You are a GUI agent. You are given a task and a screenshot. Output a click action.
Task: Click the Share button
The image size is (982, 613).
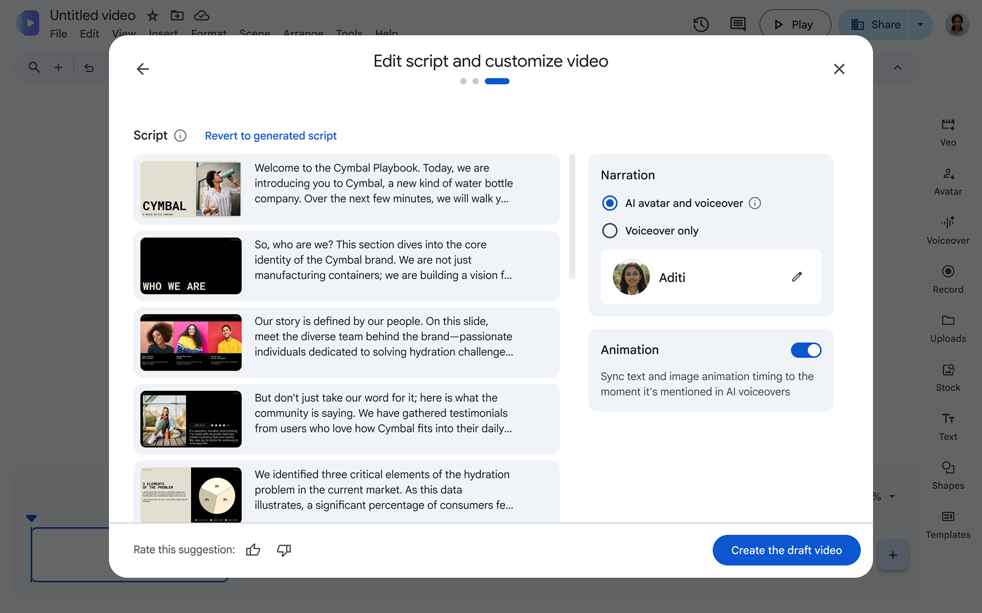pos(873,24)
